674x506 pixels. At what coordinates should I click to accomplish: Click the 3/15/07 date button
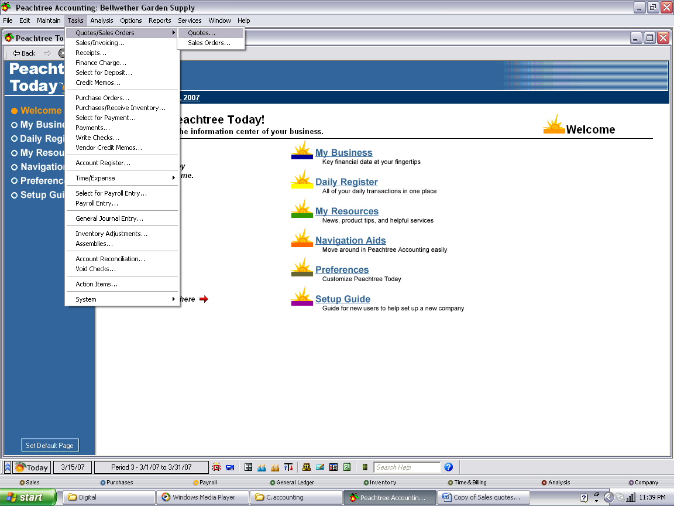[x=73, y=467]
